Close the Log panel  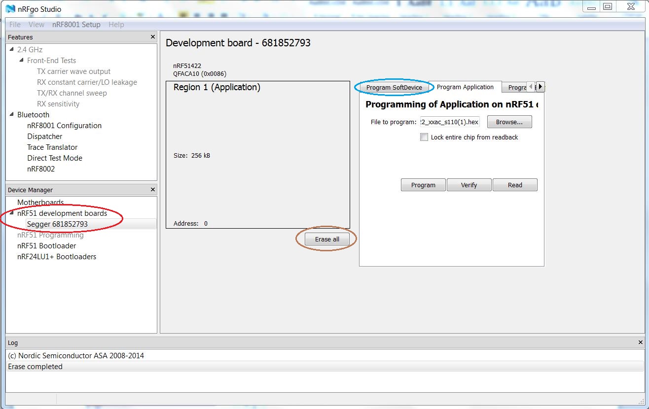click(x=641, y=342)
